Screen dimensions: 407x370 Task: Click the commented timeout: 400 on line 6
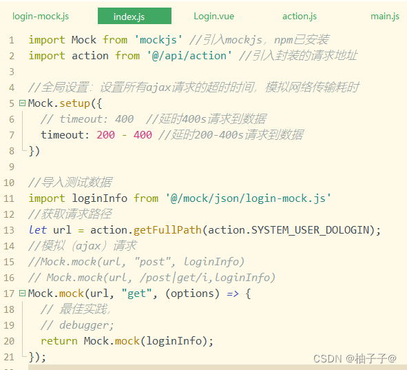(x=96, y=119)
